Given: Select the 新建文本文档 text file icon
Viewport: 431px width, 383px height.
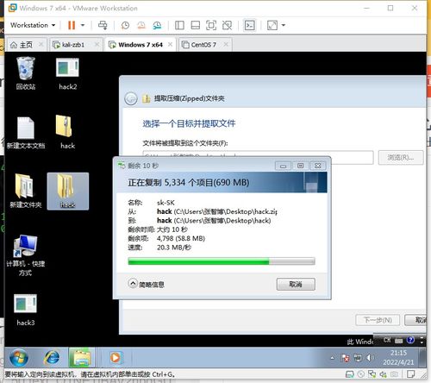Looking at the screenshot, I should (x=26, y=133).
